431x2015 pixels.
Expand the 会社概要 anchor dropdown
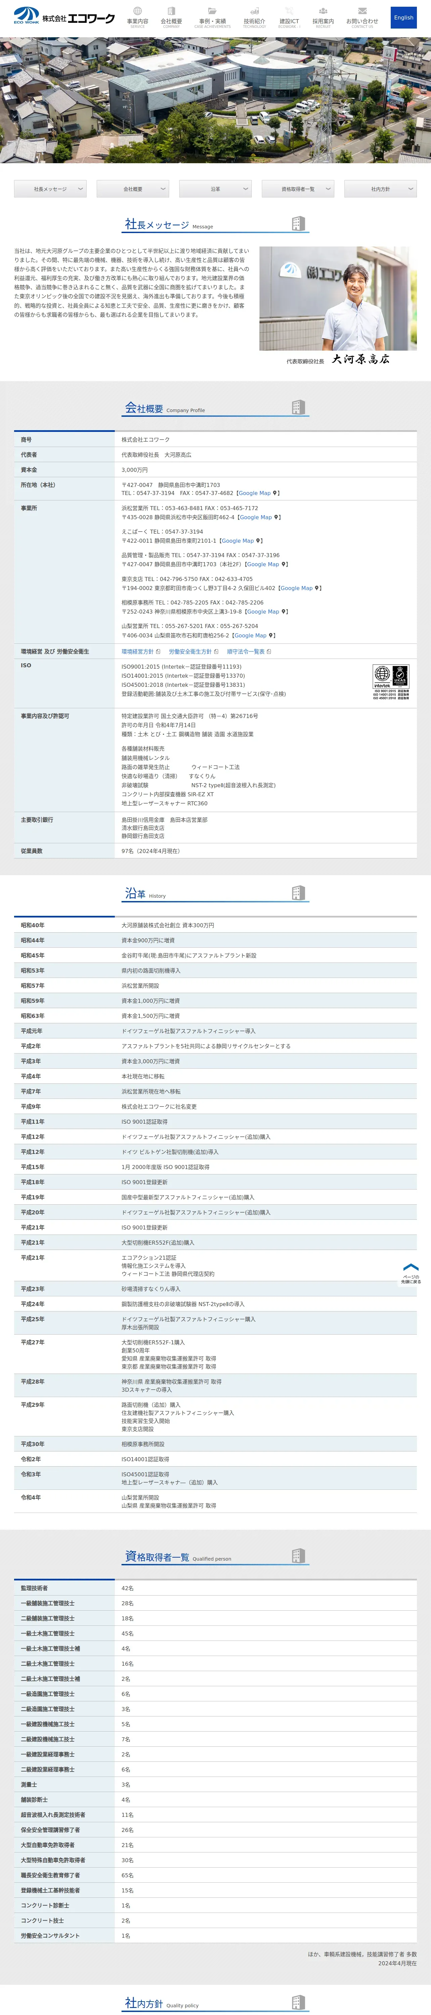[x=133, y=188]
